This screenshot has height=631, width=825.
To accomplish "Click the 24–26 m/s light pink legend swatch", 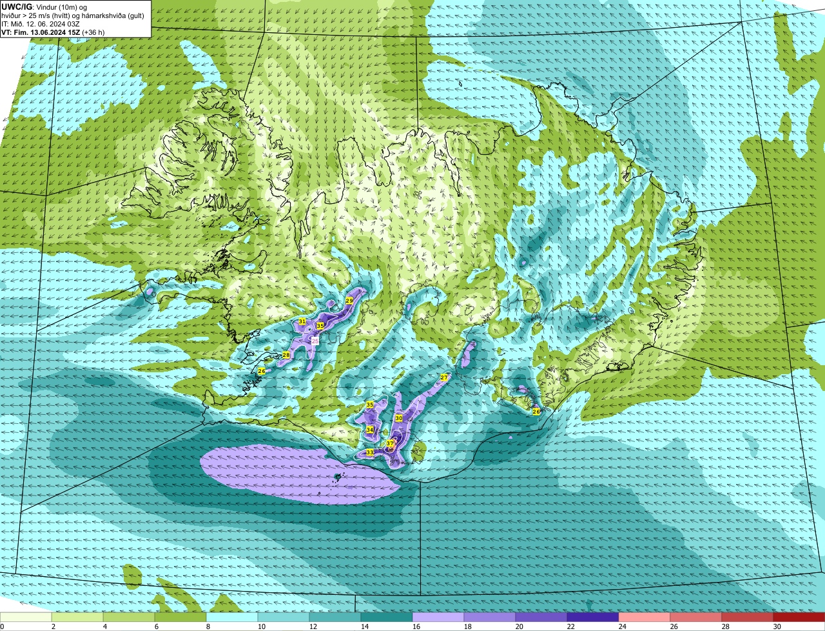I will [645, 617].
